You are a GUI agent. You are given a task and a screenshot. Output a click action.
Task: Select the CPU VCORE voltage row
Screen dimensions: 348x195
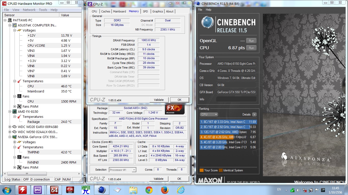[54, 45]
